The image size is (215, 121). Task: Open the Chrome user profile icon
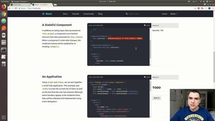(205, 4)
